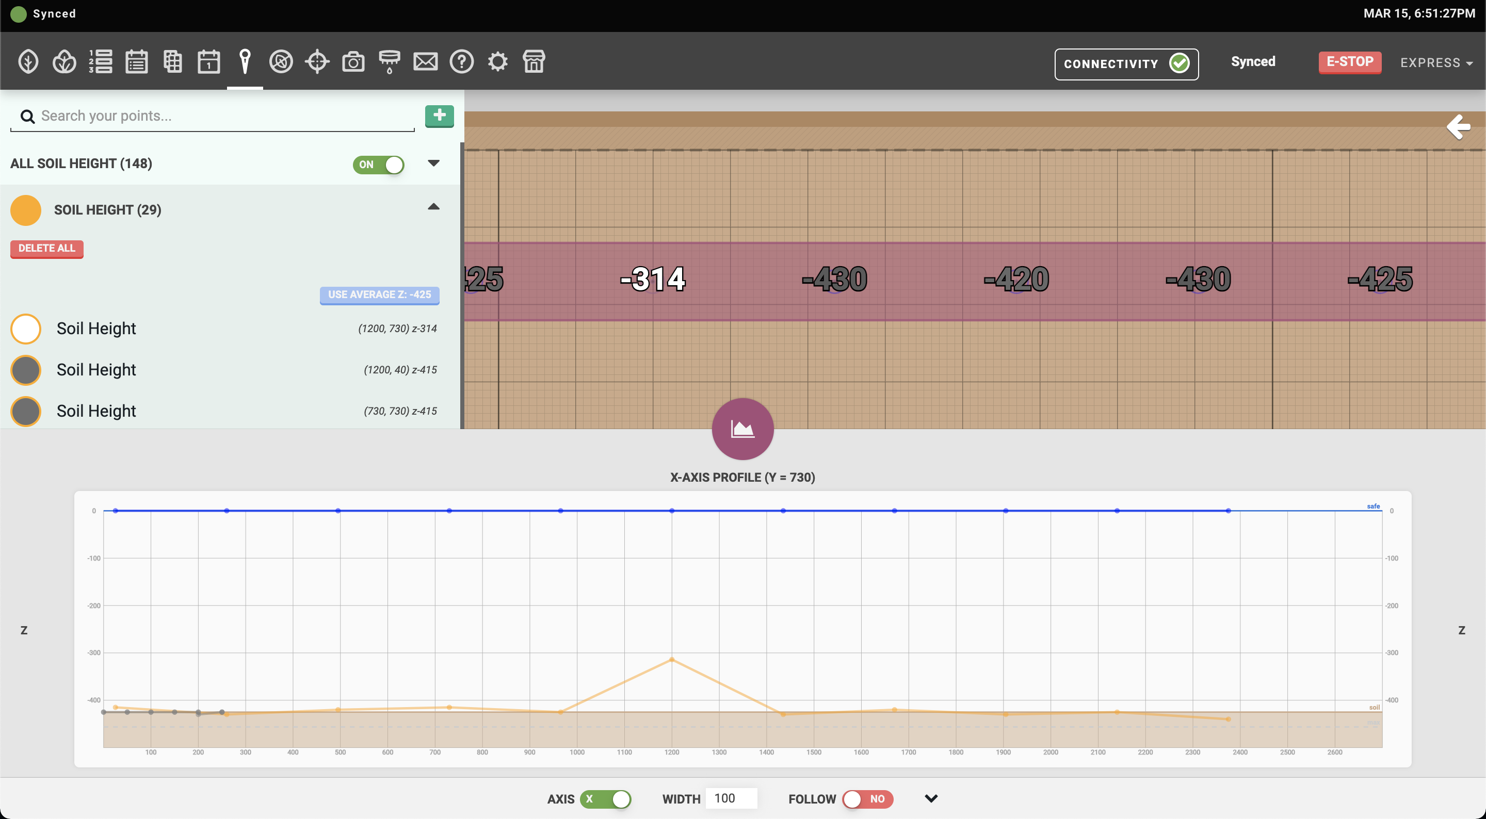Open the EXPRESS dropdown menu
Image resolution: width=1486 pixels, height=819 pixels.
pos(1436,63)
